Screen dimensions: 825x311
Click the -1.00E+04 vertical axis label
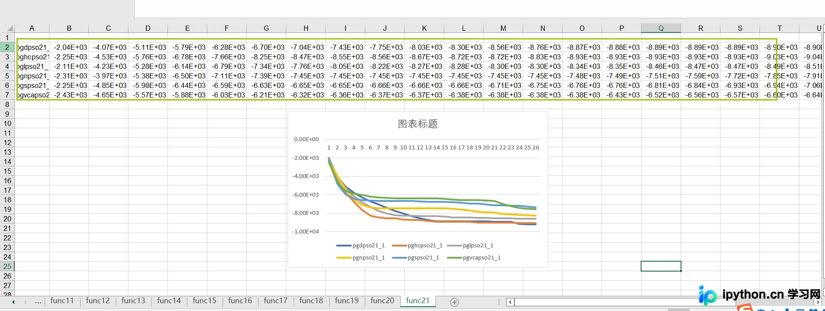[x=306, y=232]
